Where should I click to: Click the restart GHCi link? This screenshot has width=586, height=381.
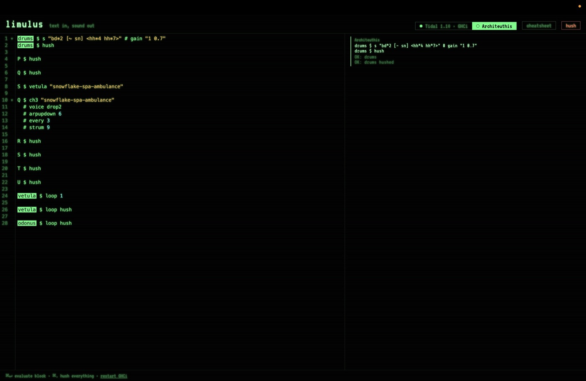point(113,376)
